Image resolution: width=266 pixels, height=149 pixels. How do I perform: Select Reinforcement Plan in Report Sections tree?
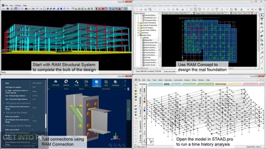pyautogui.click(x=150, y=43)
